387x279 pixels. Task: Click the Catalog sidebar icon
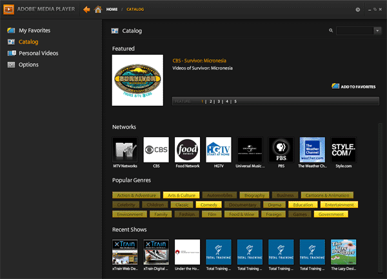(x=11, y=42)
